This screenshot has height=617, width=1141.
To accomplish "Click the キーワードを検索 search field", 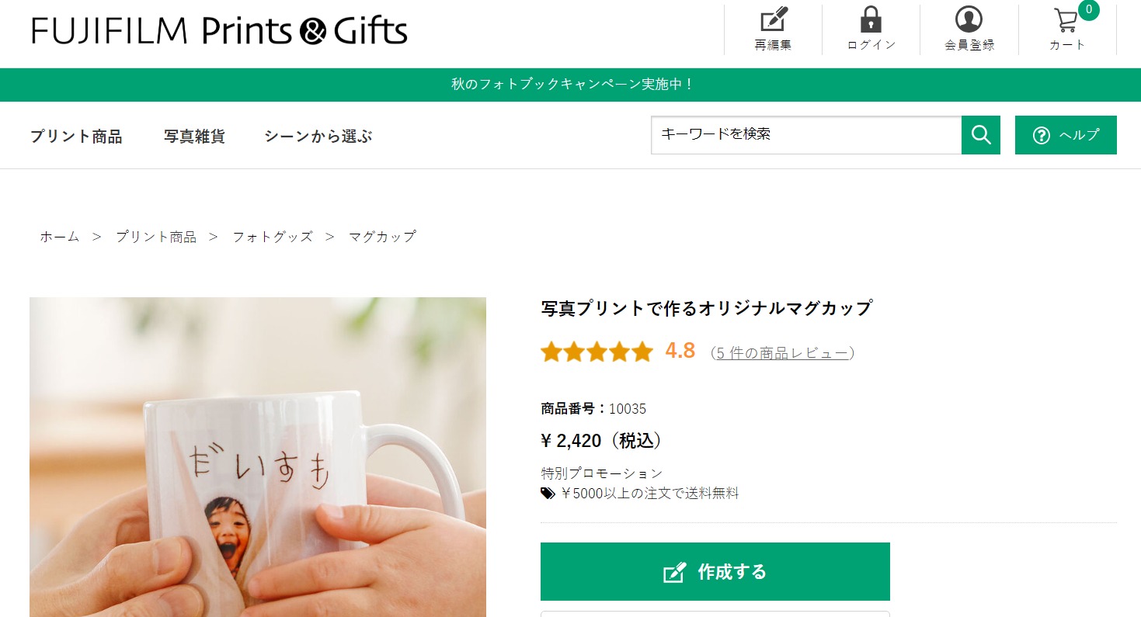I will point(805,135).
